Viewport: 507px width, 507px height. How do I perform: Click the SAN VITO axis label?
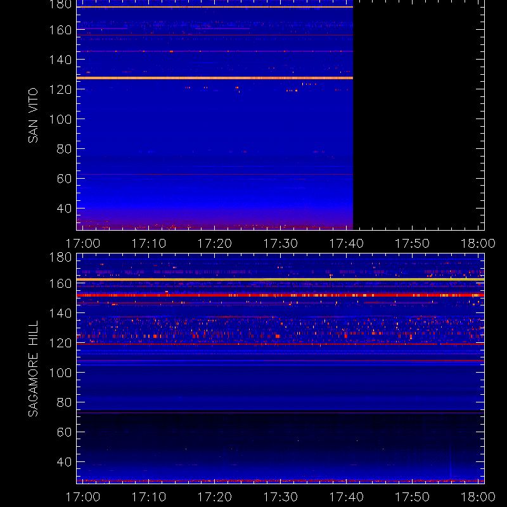pos(33,115)
